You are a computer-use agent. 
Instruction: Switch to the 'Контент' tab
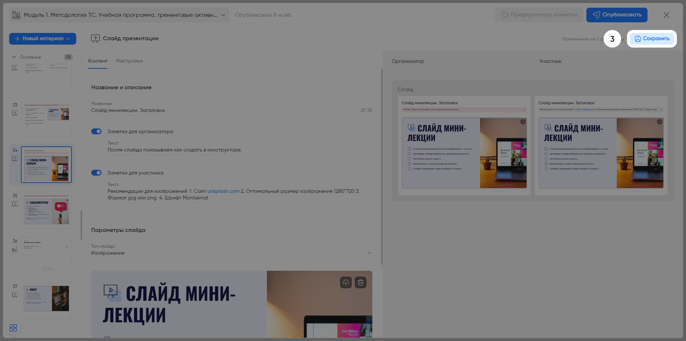98,61
